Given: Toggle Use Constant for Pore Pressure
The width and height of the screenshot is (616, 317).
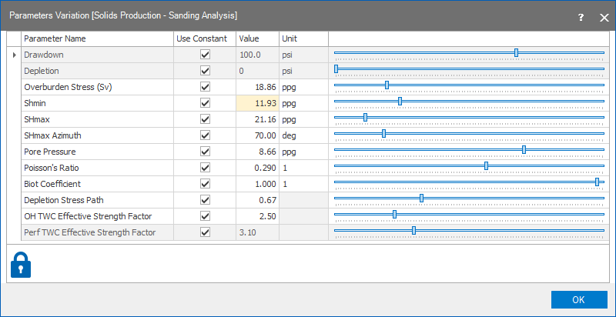Looking at the screenshot, I should 205,152.
